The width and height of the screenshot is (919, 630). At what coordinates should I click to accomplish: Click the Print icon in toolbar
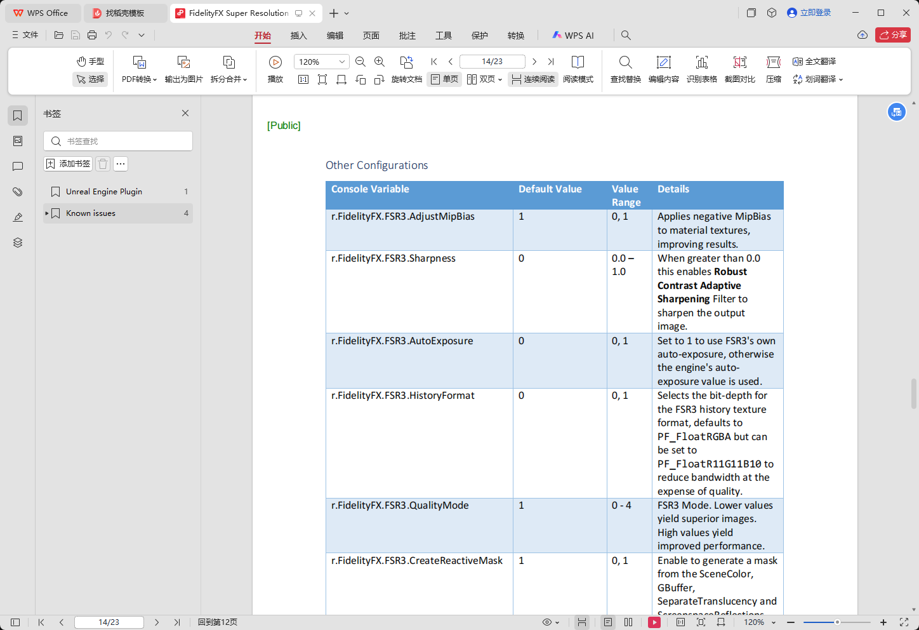click(x=92, y=35)
